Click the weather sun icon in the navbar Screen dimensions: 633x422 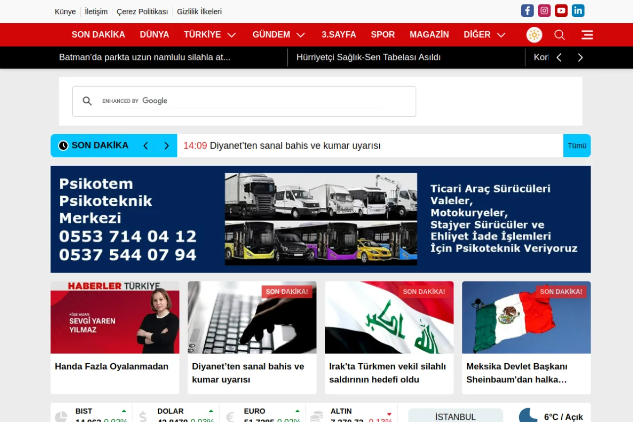coord(534,35)
